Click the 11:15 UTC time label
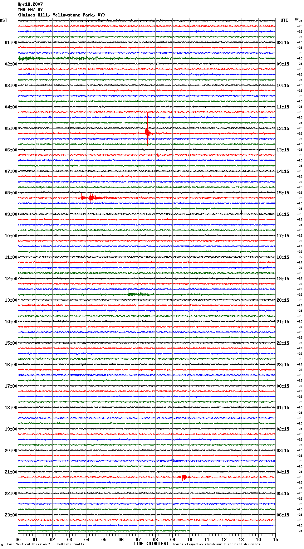Viewport: 304px width, 549px height. pos(283,107)
